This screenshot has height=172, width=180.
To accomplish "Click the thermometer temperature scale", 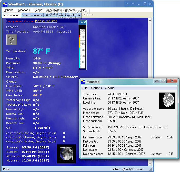I will point(82,47).
